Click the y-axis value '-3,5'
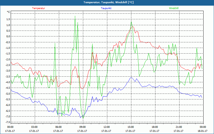 point(8,76)
